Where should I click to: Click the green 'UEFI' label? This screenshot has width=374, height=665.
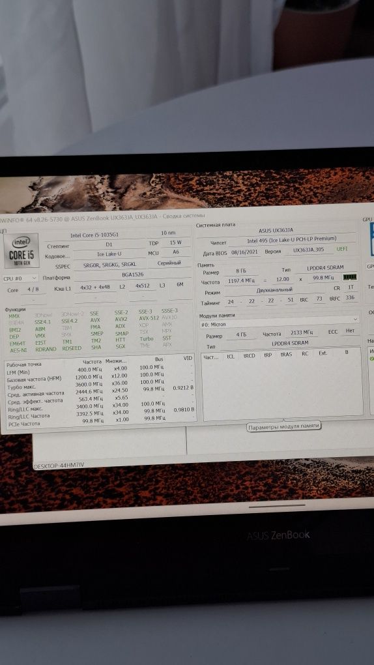pyautogui.click(x=342, y=249)
